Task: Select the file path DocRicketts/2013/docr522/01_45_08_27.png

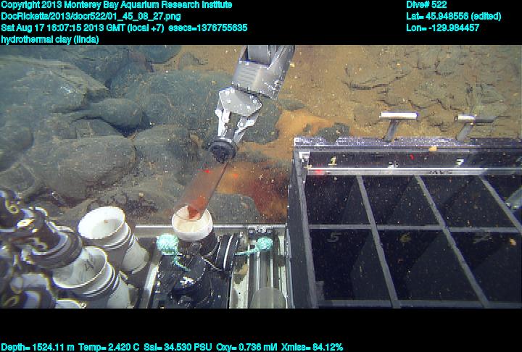Action: point(91,17)
